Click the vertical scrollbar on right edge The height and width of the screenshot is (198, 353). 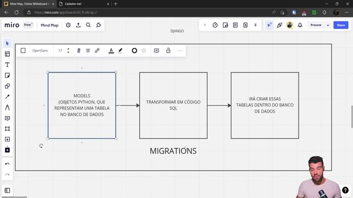[352, 117]
